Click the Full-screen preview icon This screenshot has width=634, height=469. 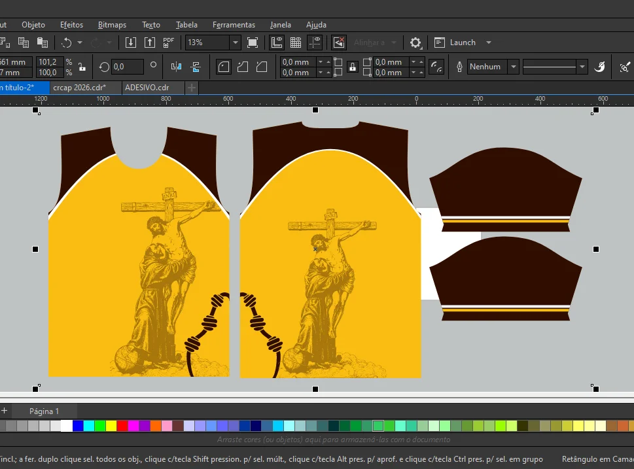[x=253, y=43]
